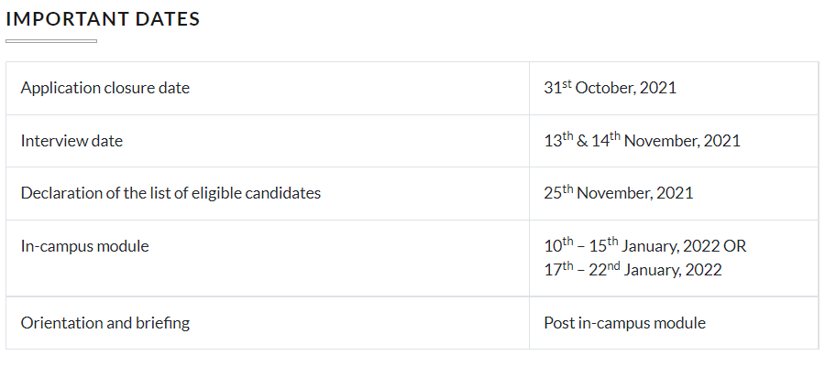Click the word briefing in last row

coord(164,323)
